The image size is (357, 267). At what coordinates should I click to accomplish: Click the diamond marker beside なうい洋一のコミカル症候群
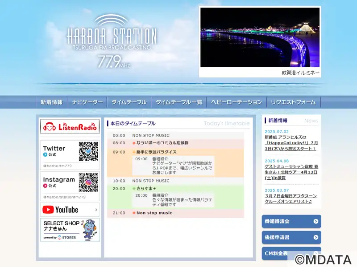click(134, 143)
